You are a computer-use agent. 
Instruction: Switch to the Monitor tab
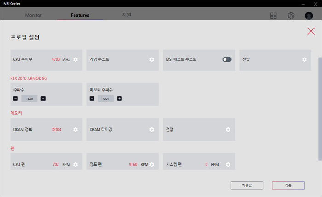tap(33, 15)
